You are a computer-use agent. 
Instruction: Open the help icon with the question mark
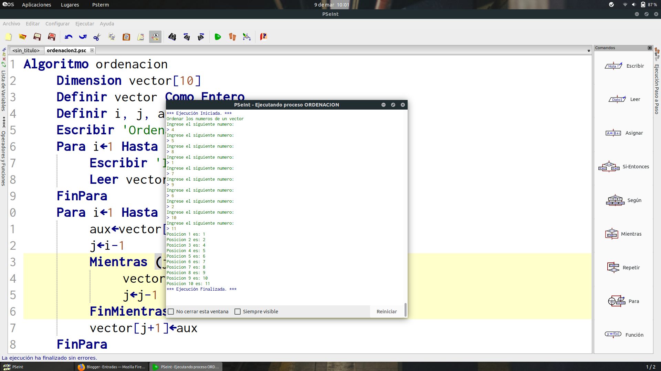[x=263, y=37]
